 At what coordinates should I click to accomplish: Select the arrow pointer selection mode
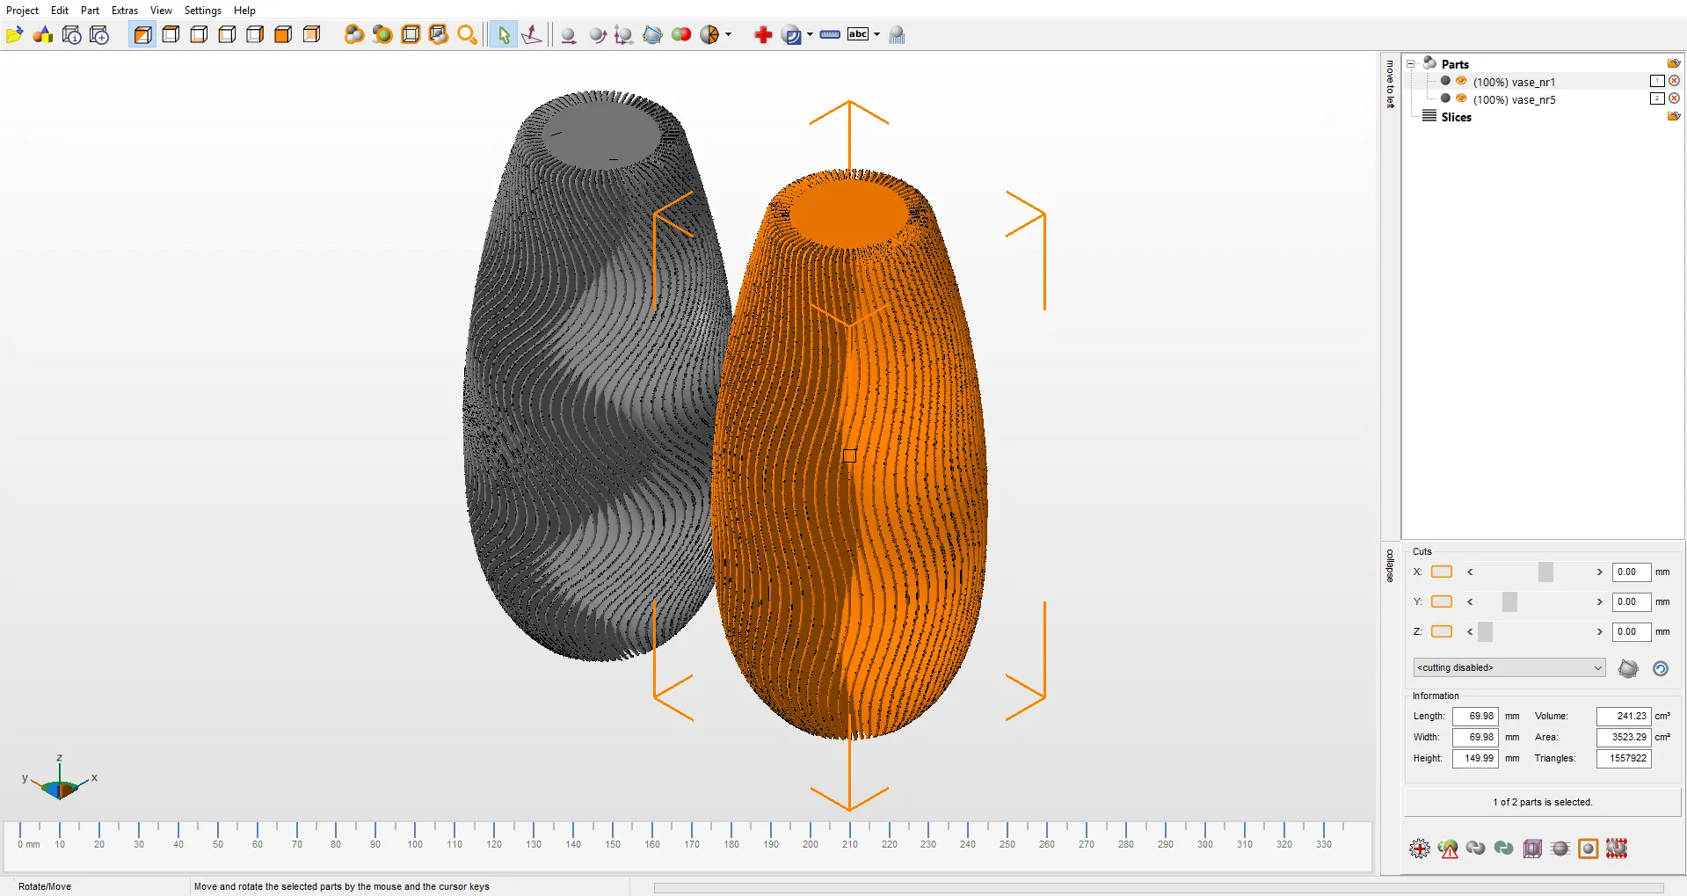[503, 35]
